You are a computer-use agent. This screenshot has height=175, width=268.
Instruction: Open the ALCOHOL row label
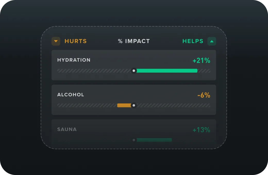pyautogui.click(x=71, y=95)
